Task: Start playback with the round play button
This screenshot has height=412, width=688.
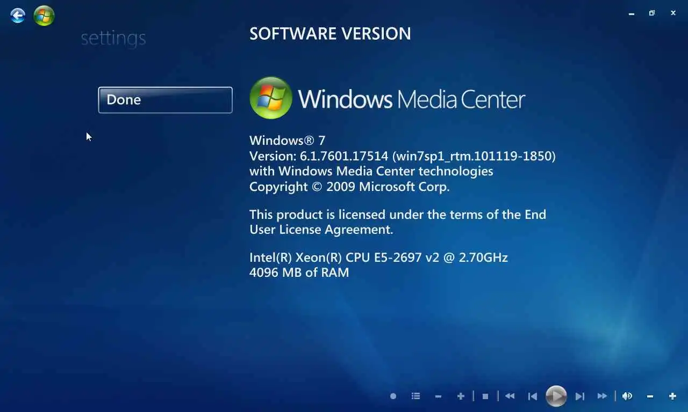Action: point(556,396)
